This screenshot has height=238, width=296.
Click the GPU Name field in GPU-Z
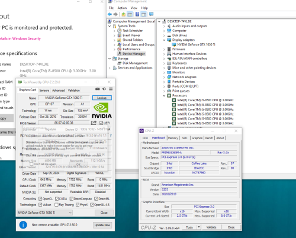[x=64, y=98]
